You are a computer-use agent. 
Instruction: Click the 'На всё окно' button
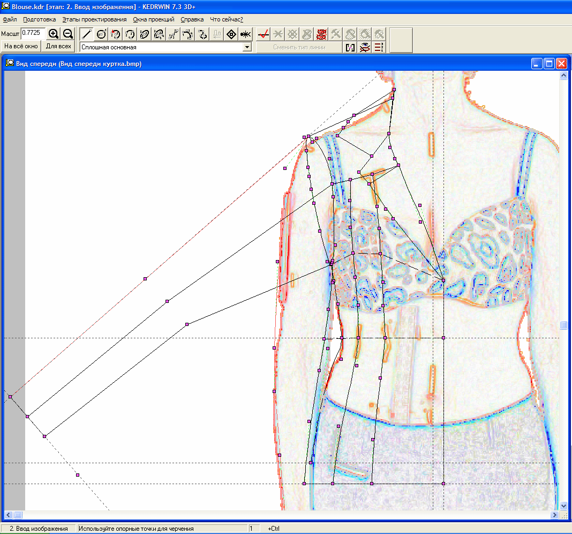coord(21,46)
